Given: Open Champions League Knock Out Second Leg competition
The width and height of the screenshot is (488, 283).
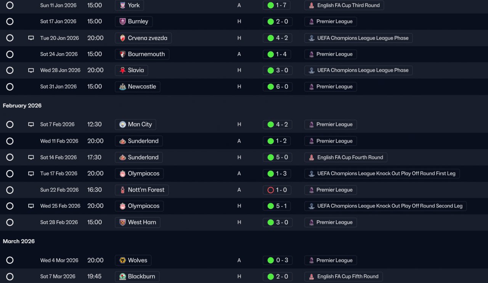Looking at the screenshot, I should click(390, 206).
